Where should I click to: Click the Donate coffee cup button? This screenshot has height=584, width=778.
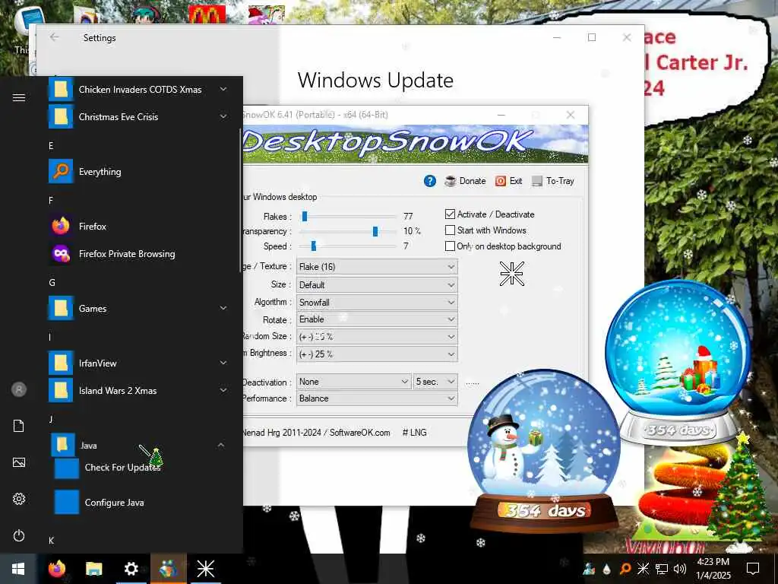(x=465, y=181)
